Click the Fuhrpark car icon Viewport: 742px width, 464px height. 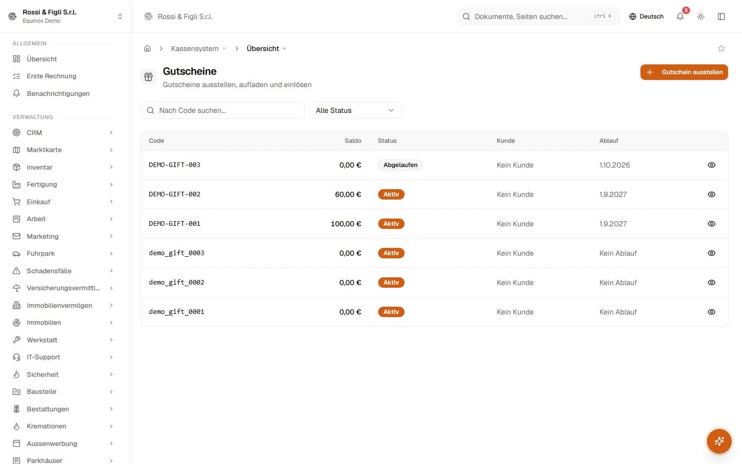pyautogui.click(x=16, y=254)
